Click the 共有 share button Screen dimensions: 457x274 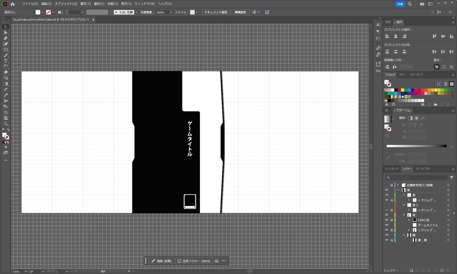(x=400, y=4)
